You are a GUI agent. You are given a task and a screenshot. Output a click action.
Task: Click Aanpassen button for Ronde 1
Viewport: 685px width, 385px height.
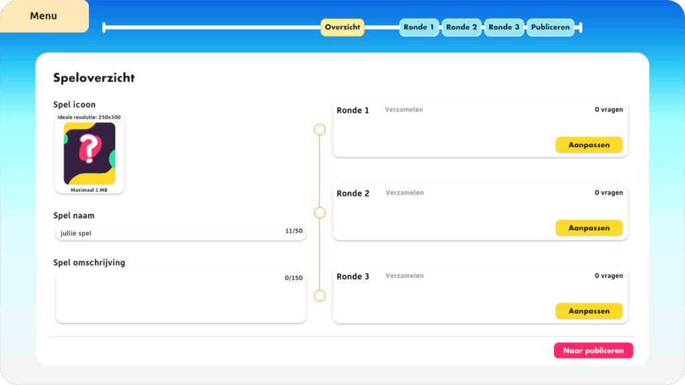pyautogui.click(x=589, y=145)
